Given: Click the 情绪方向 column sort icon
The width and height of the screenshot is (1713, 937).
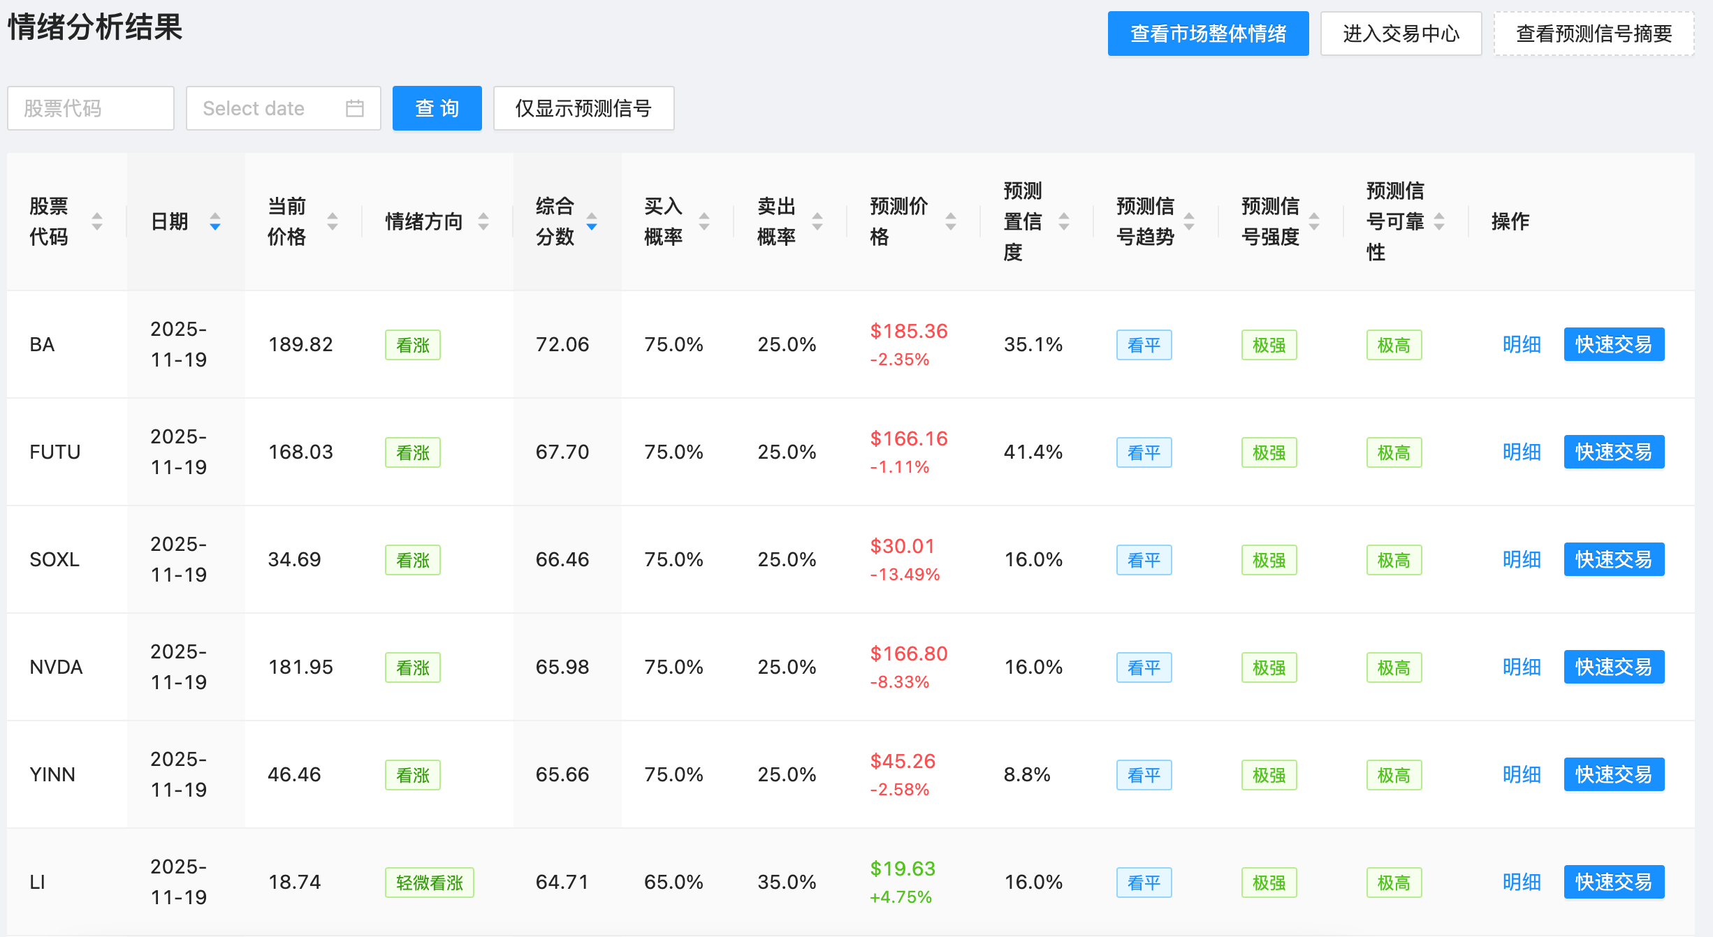Looking at the screenshot, I should tap(483, 221).
